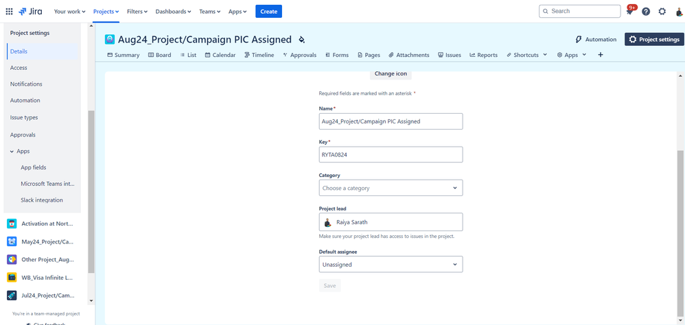
Task: Open the Activation at Nort... project
Action: (x=42, y=224)
